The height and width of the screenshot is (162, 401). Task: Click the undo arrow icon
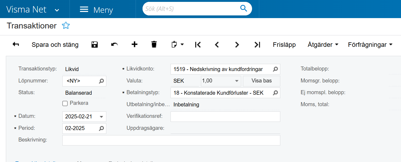point(115,45)
